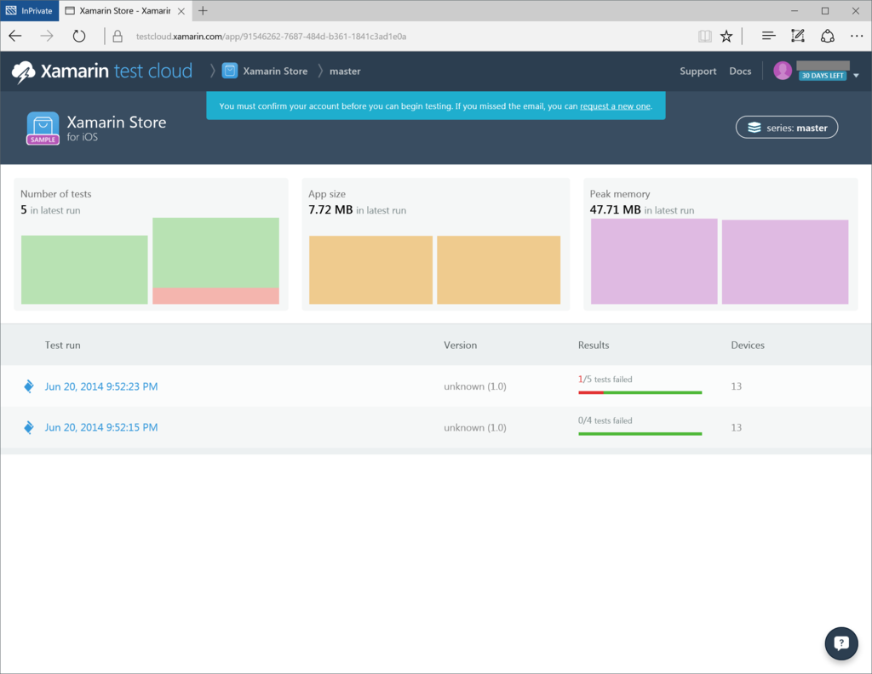Open the Hub lines icon
Screen dimensions: 872x674
769,36
